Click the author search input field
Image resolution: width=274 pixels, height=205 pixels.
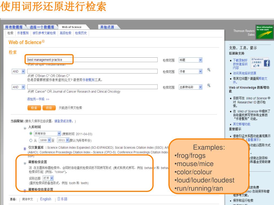pos(92,71)
